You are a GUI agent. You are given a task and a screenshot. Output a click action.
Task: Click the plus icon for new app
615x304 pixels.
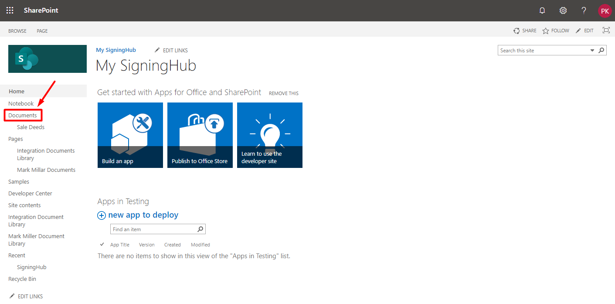tap(102, 215)
